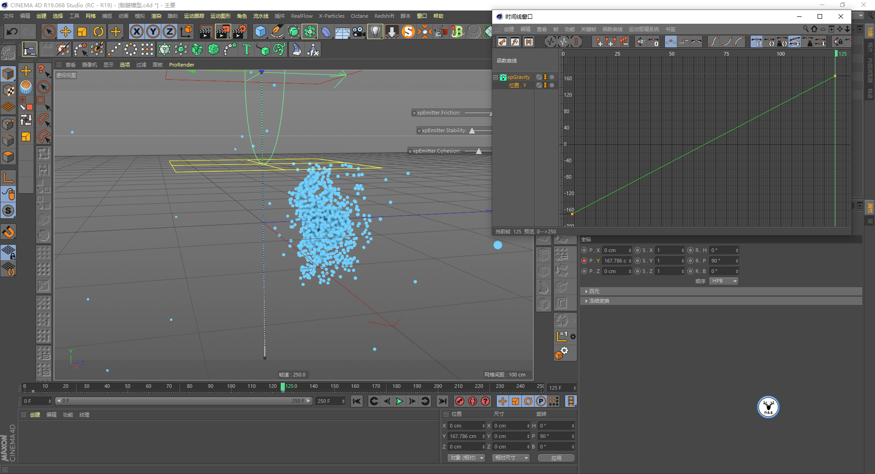Add a camera object
875x474 pixels.
(359, 31)
